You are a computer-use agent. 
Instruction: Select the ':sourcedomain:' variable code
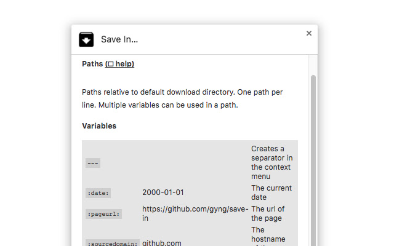[112, 243]
